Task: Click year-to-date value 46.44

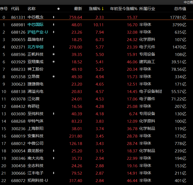Action: (x=132, y=180)
